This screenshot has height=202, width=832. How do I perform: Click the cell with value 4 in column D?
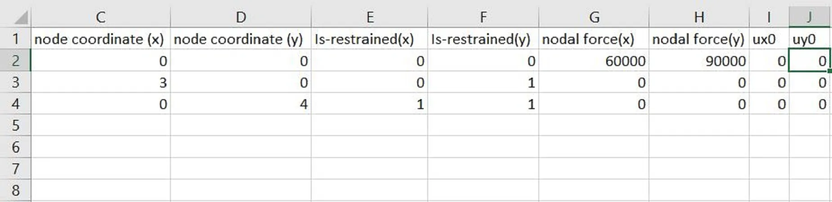coord(241,104)
